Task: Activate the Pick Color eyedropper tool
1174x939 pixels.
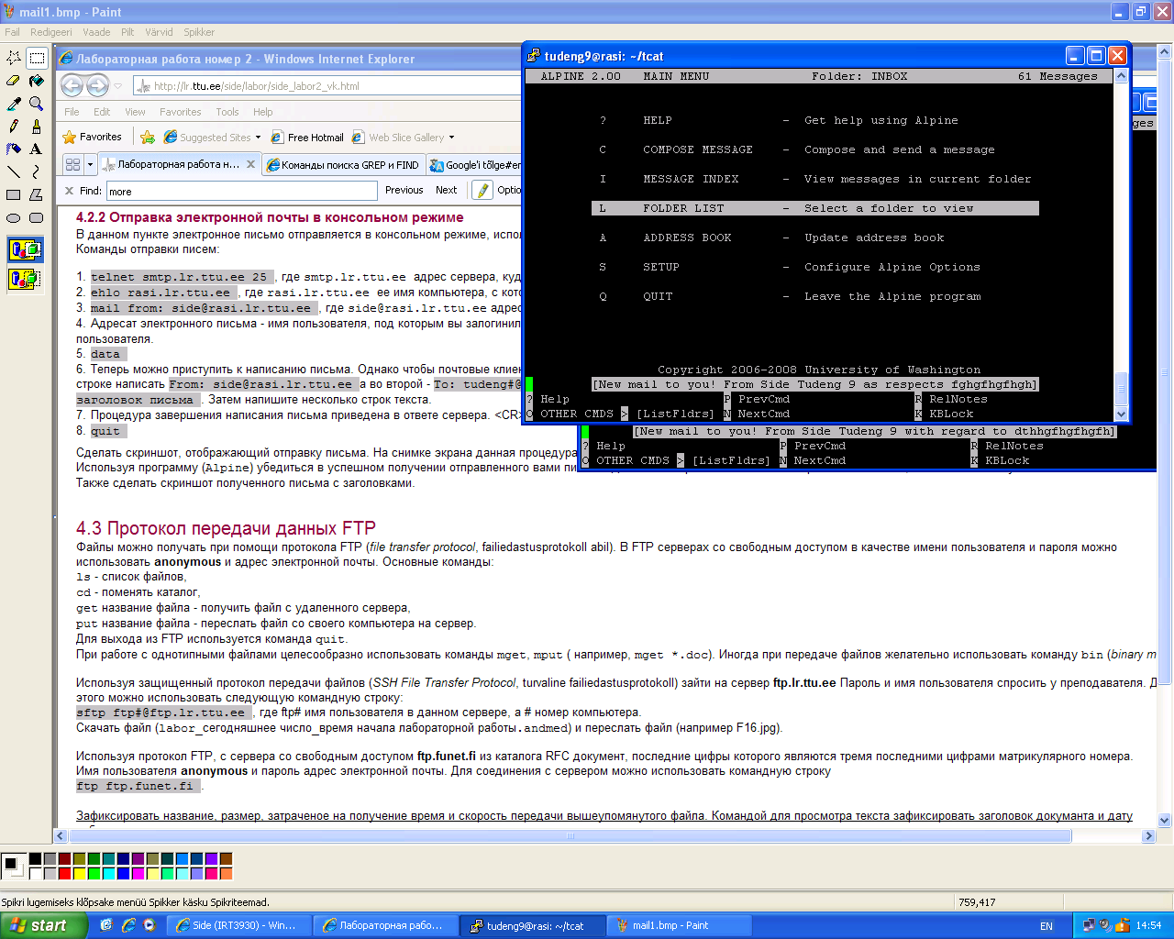Action: click(14, 104)
